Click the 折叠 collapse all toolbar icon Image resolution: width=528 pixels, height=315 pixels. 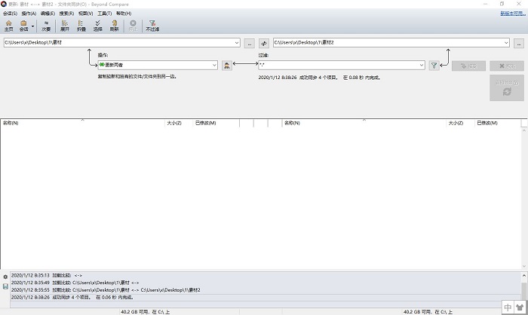point(81,26)
